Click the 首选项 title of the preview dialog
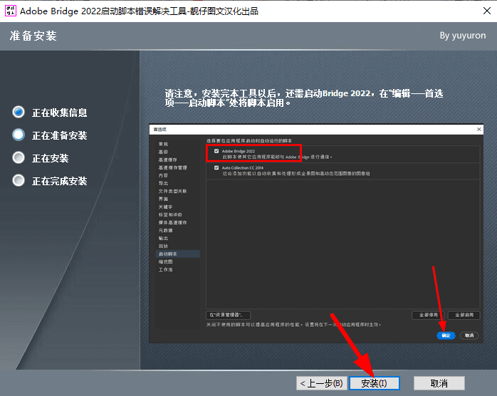 (159, 130)
